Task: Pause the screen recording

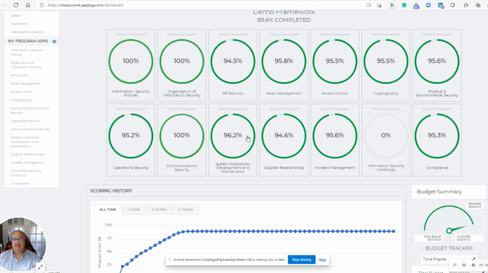Action: pos(464,265)
